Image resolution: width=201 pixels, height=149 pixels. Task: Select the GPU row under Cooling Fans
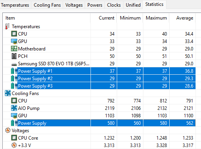tap(100, 115)
